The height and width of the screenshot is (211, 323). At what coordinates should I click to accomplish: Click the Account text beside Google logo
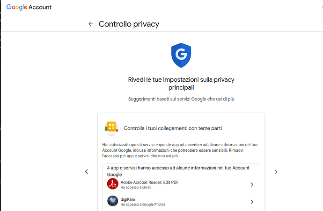click(x=40, y=7)
